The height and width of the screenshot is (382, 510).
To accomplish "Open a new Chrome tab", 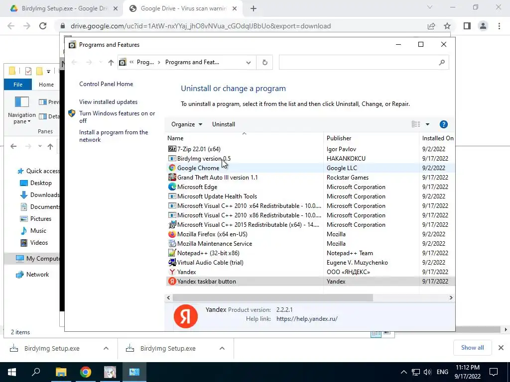I will coord(254,9).
